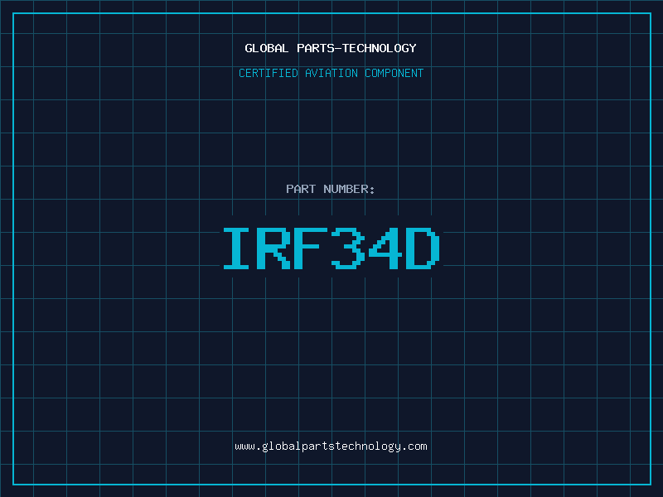Select the CERTIFIED AVIATION COMPONENT subtitle
The height and width of the screenshot is (497, 663).
(x=331, y=73)
